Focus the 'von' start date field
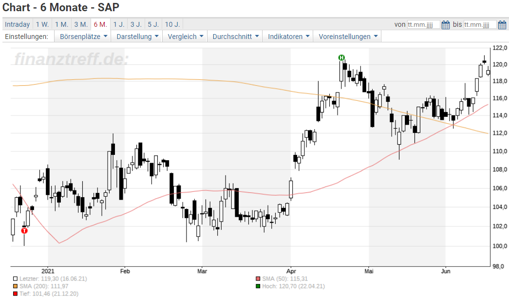Screen dimensions: 509x300 [424, 25]
